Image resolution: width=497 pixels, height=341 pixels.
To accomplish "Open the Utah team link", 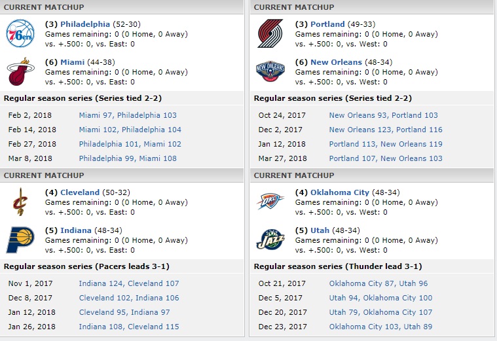I will pyautogui.click(x=320, y=230).
